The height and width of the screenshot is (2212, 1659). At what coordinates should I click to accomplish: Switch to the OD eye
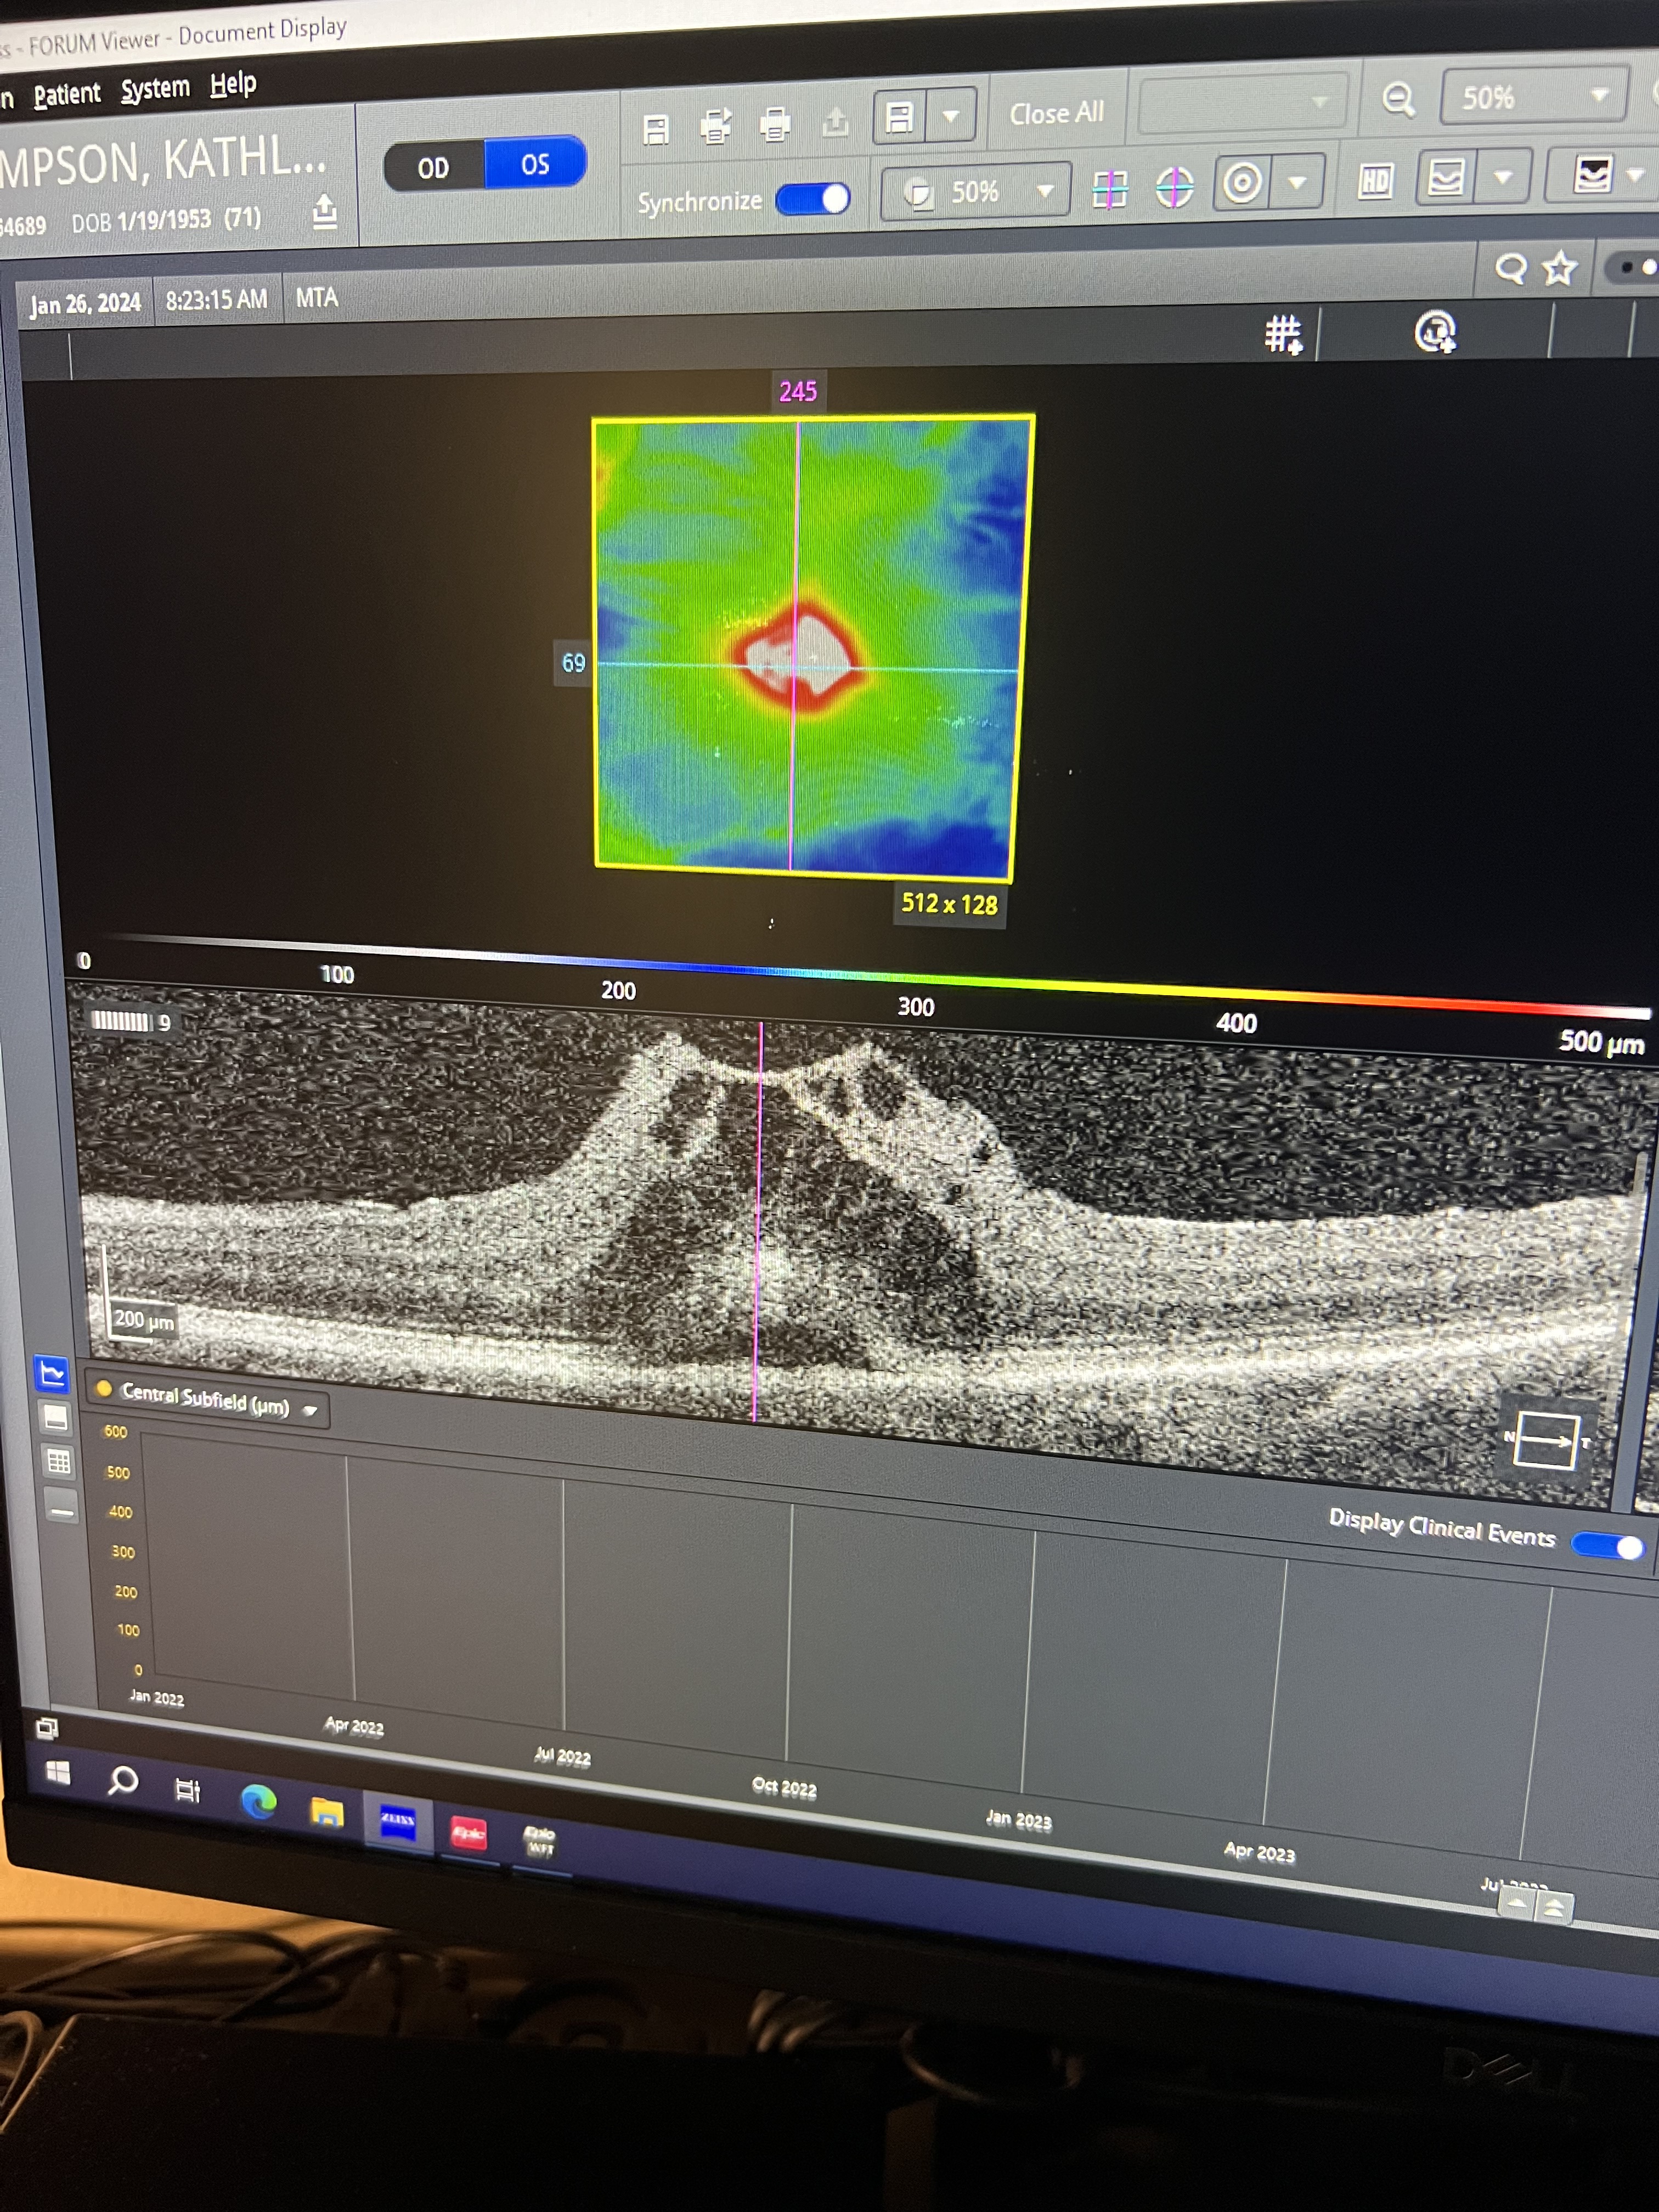pos(433,167)
